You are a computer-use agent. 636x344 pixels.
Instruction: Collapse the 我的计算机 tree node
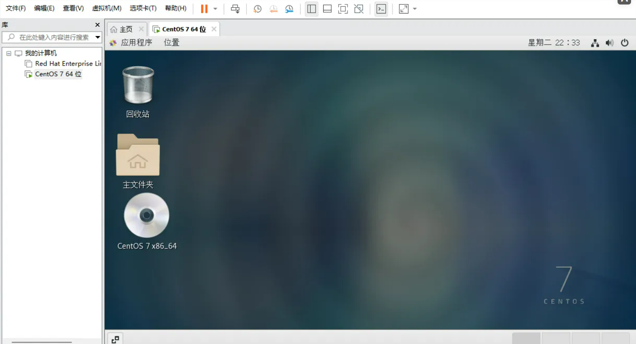point(9,53)
